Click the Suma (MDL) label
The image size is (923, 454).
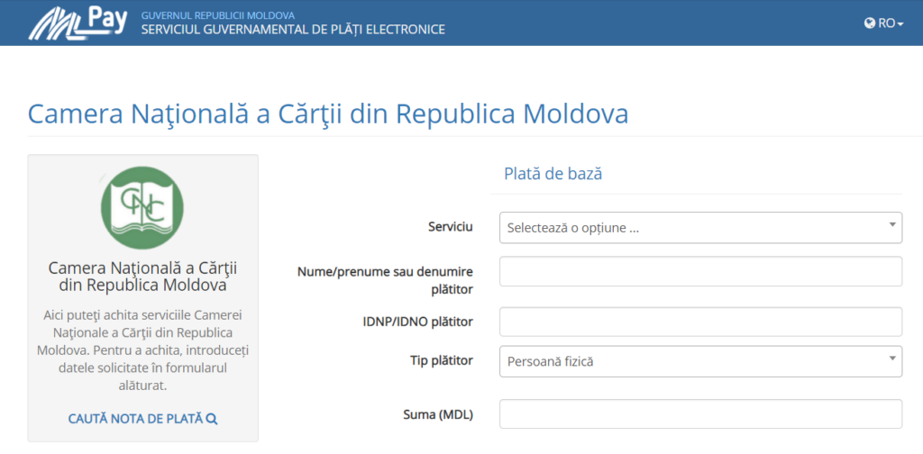(439, 414)
